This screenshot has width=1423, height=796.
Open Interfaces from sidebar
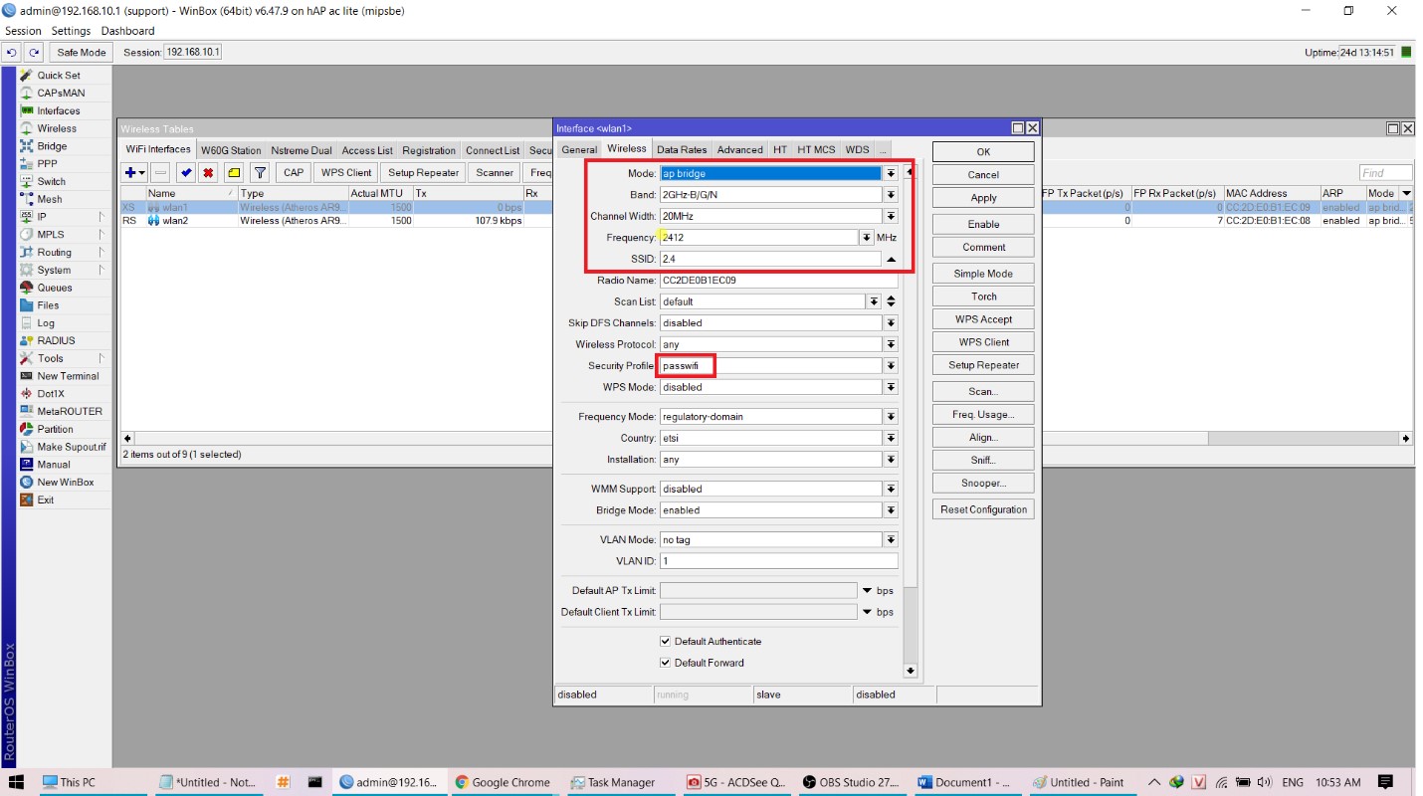point(59,110)
